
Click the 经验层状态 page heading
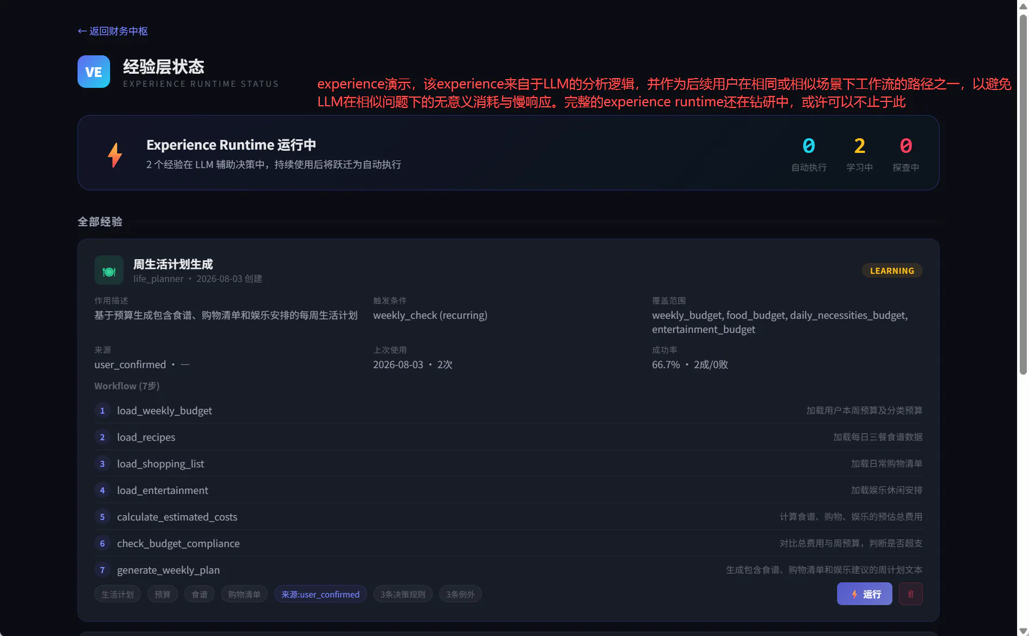coord(164,67)
